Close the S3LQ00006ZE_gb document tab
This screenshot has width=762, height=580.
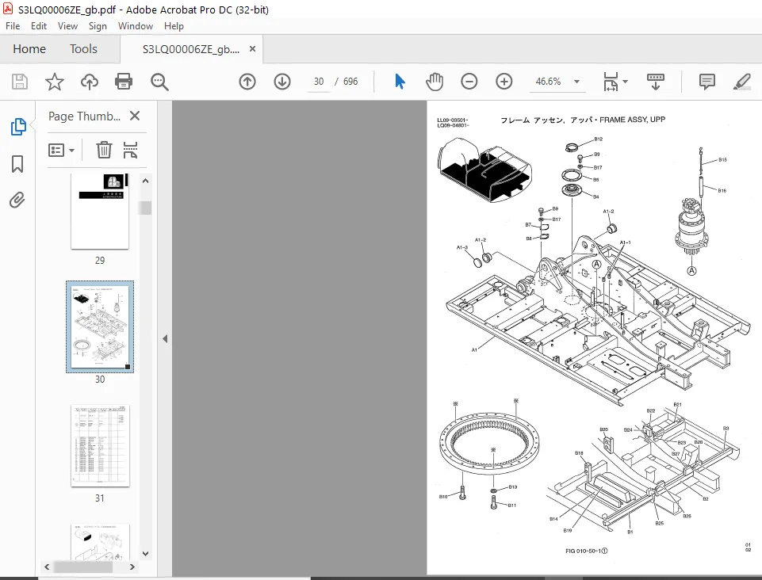click(252, 48)
